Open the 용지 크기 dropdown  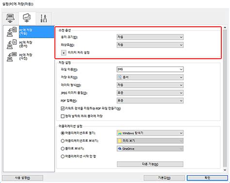click(150, 37)
